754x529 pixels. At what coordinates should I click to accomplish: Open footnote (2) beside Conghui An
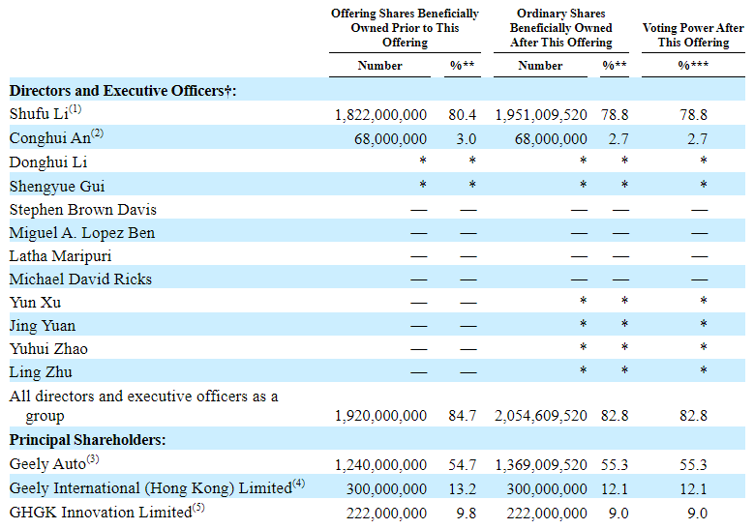[x=97, y=133]
